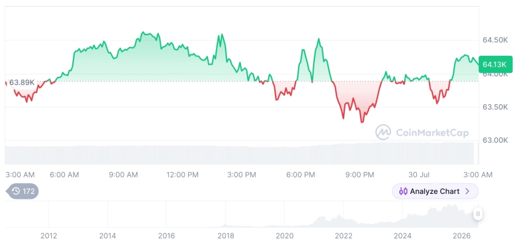Click the 9:00 PM time axis label

click(359, 175)
